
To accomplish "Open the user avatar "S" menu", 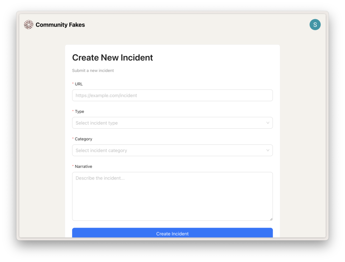I will pyautogui.click(x=315, y=25).
